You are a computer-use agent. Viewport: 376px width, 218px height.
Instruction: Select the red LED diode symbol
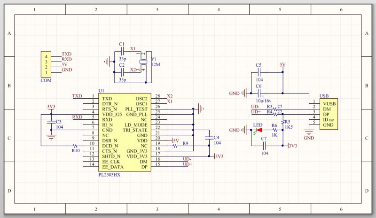tap(258, 130)
